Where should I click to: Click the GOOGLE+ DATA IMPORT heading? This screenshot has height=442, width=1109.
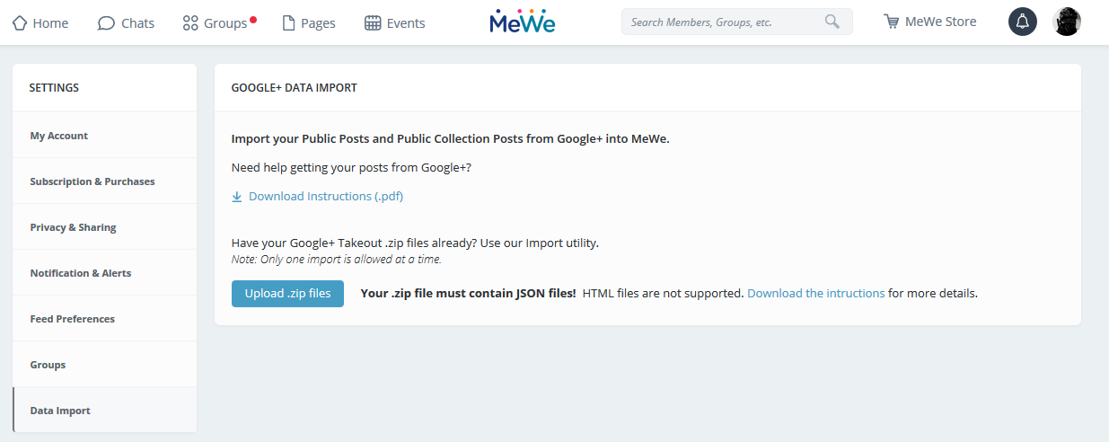click(295, 88)
